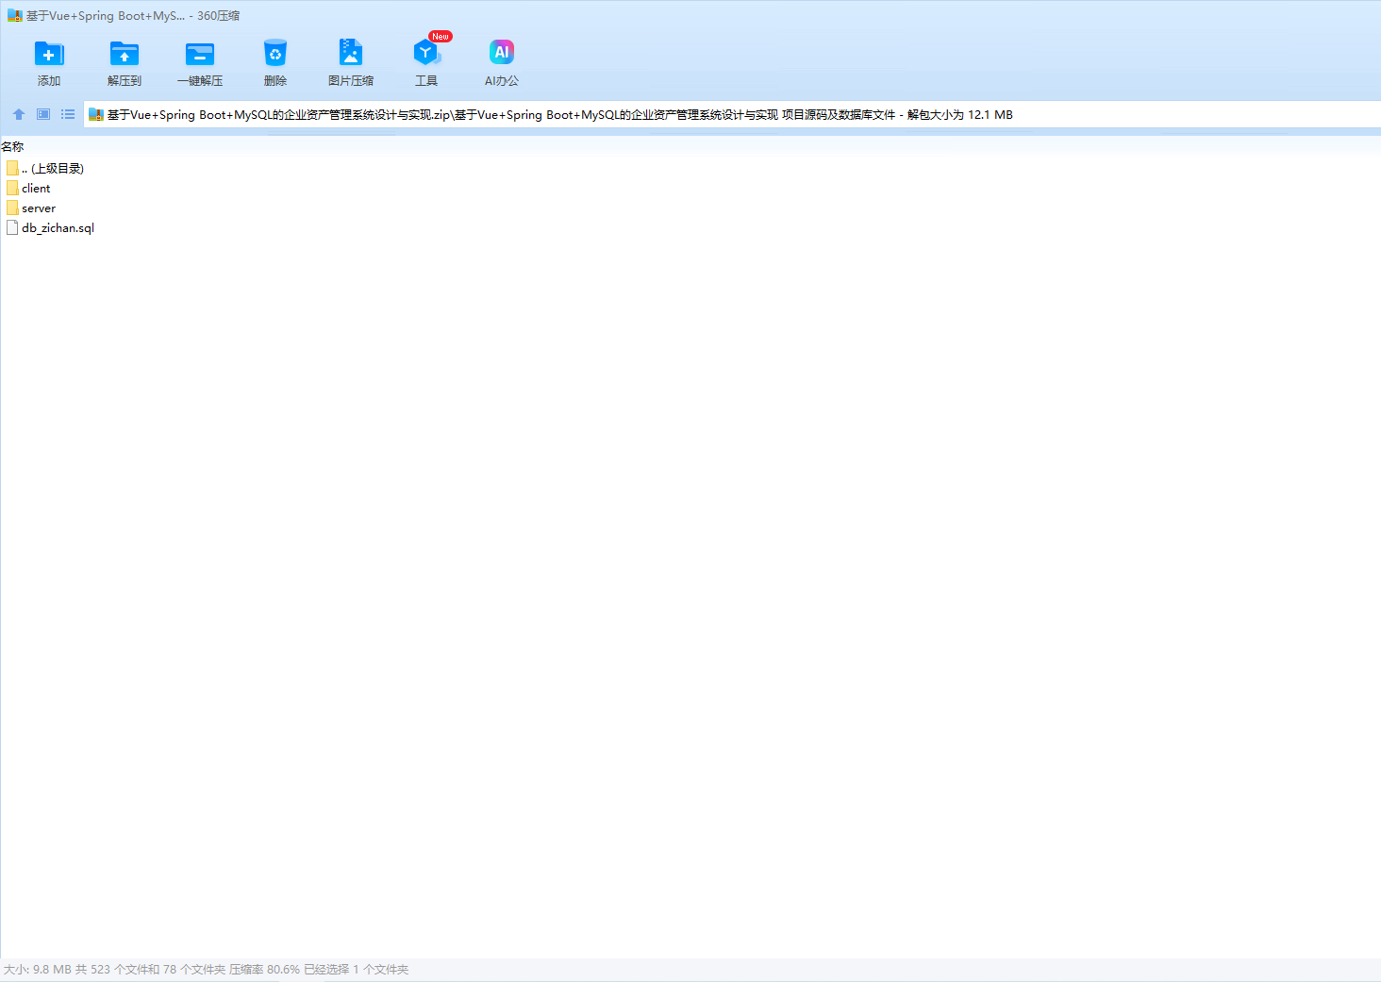Click the 一键解压 one-click extract icon

pos(200,54)
